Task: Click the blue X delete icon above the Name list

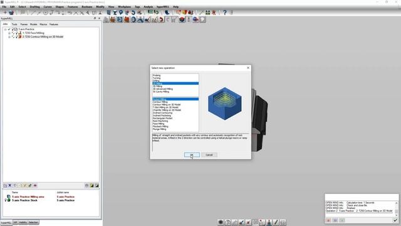Action: (10, 185)
